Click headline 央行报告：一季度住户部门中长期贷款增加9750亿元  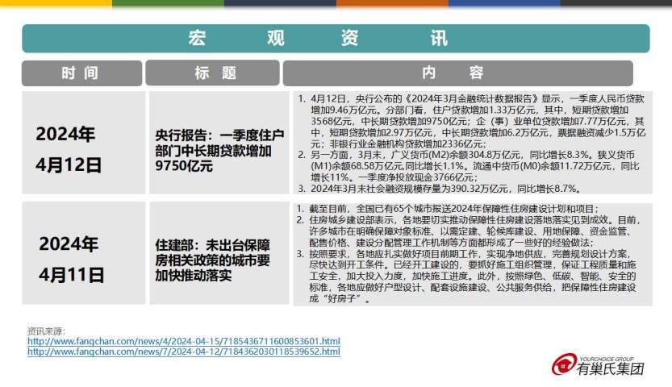click(x=219, y=151)
